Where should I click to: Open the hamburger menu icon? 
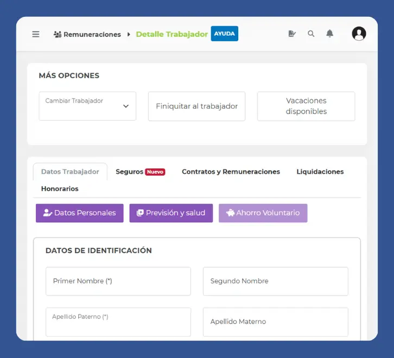36,34
